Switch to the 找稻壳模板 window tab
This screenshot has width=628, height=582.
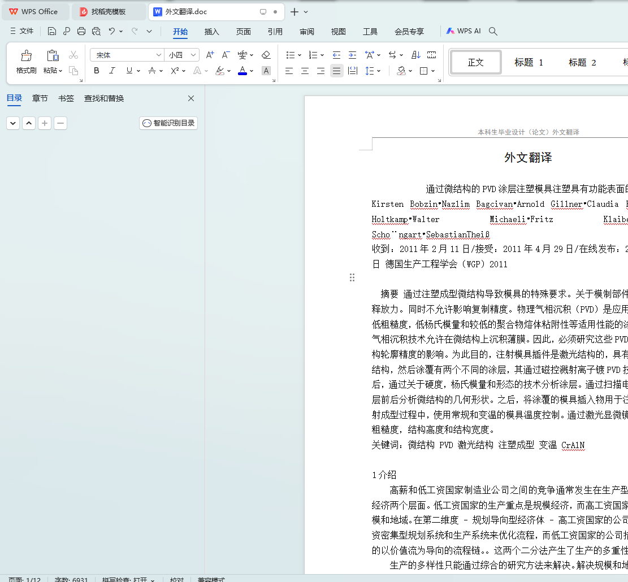[109, 12]
